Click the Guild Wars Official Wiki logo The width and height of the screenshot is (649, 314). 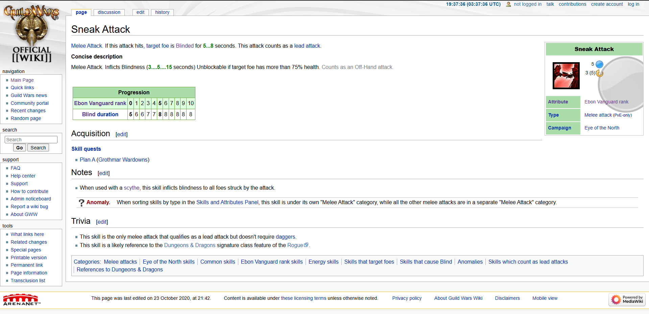[x=31, y=34]
